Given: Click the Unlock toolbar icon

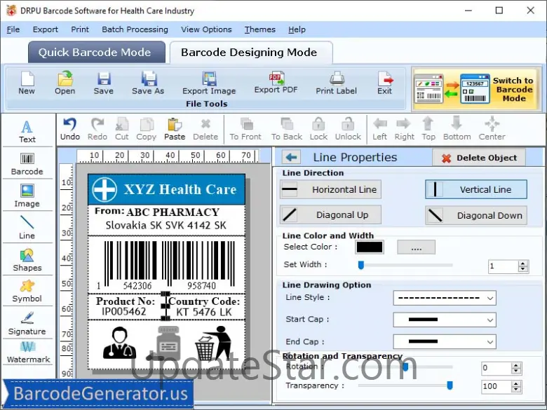Looking at the screenshot, I should click(x=348, y=129).
